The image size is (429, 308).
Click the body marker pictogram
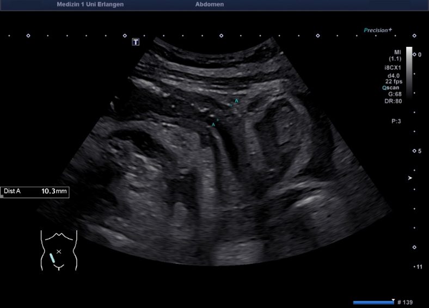pyautogui.click(x=59, y=250)
